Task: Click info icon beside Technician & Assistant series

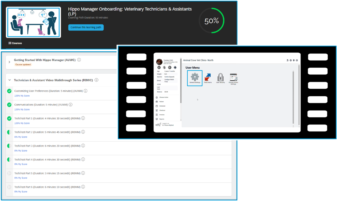Action: 96,80
